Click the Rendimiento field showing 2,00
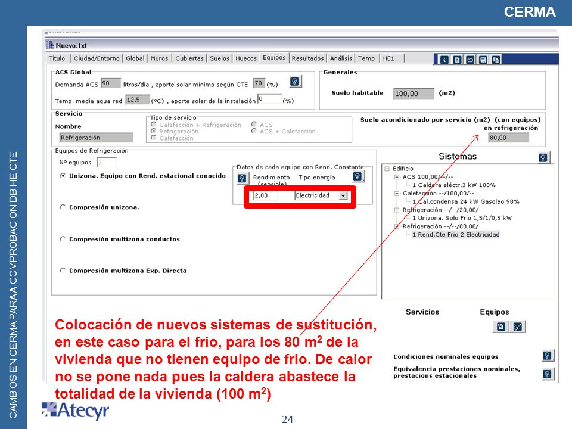Screen dimensions: 572x429 point(266,196)
